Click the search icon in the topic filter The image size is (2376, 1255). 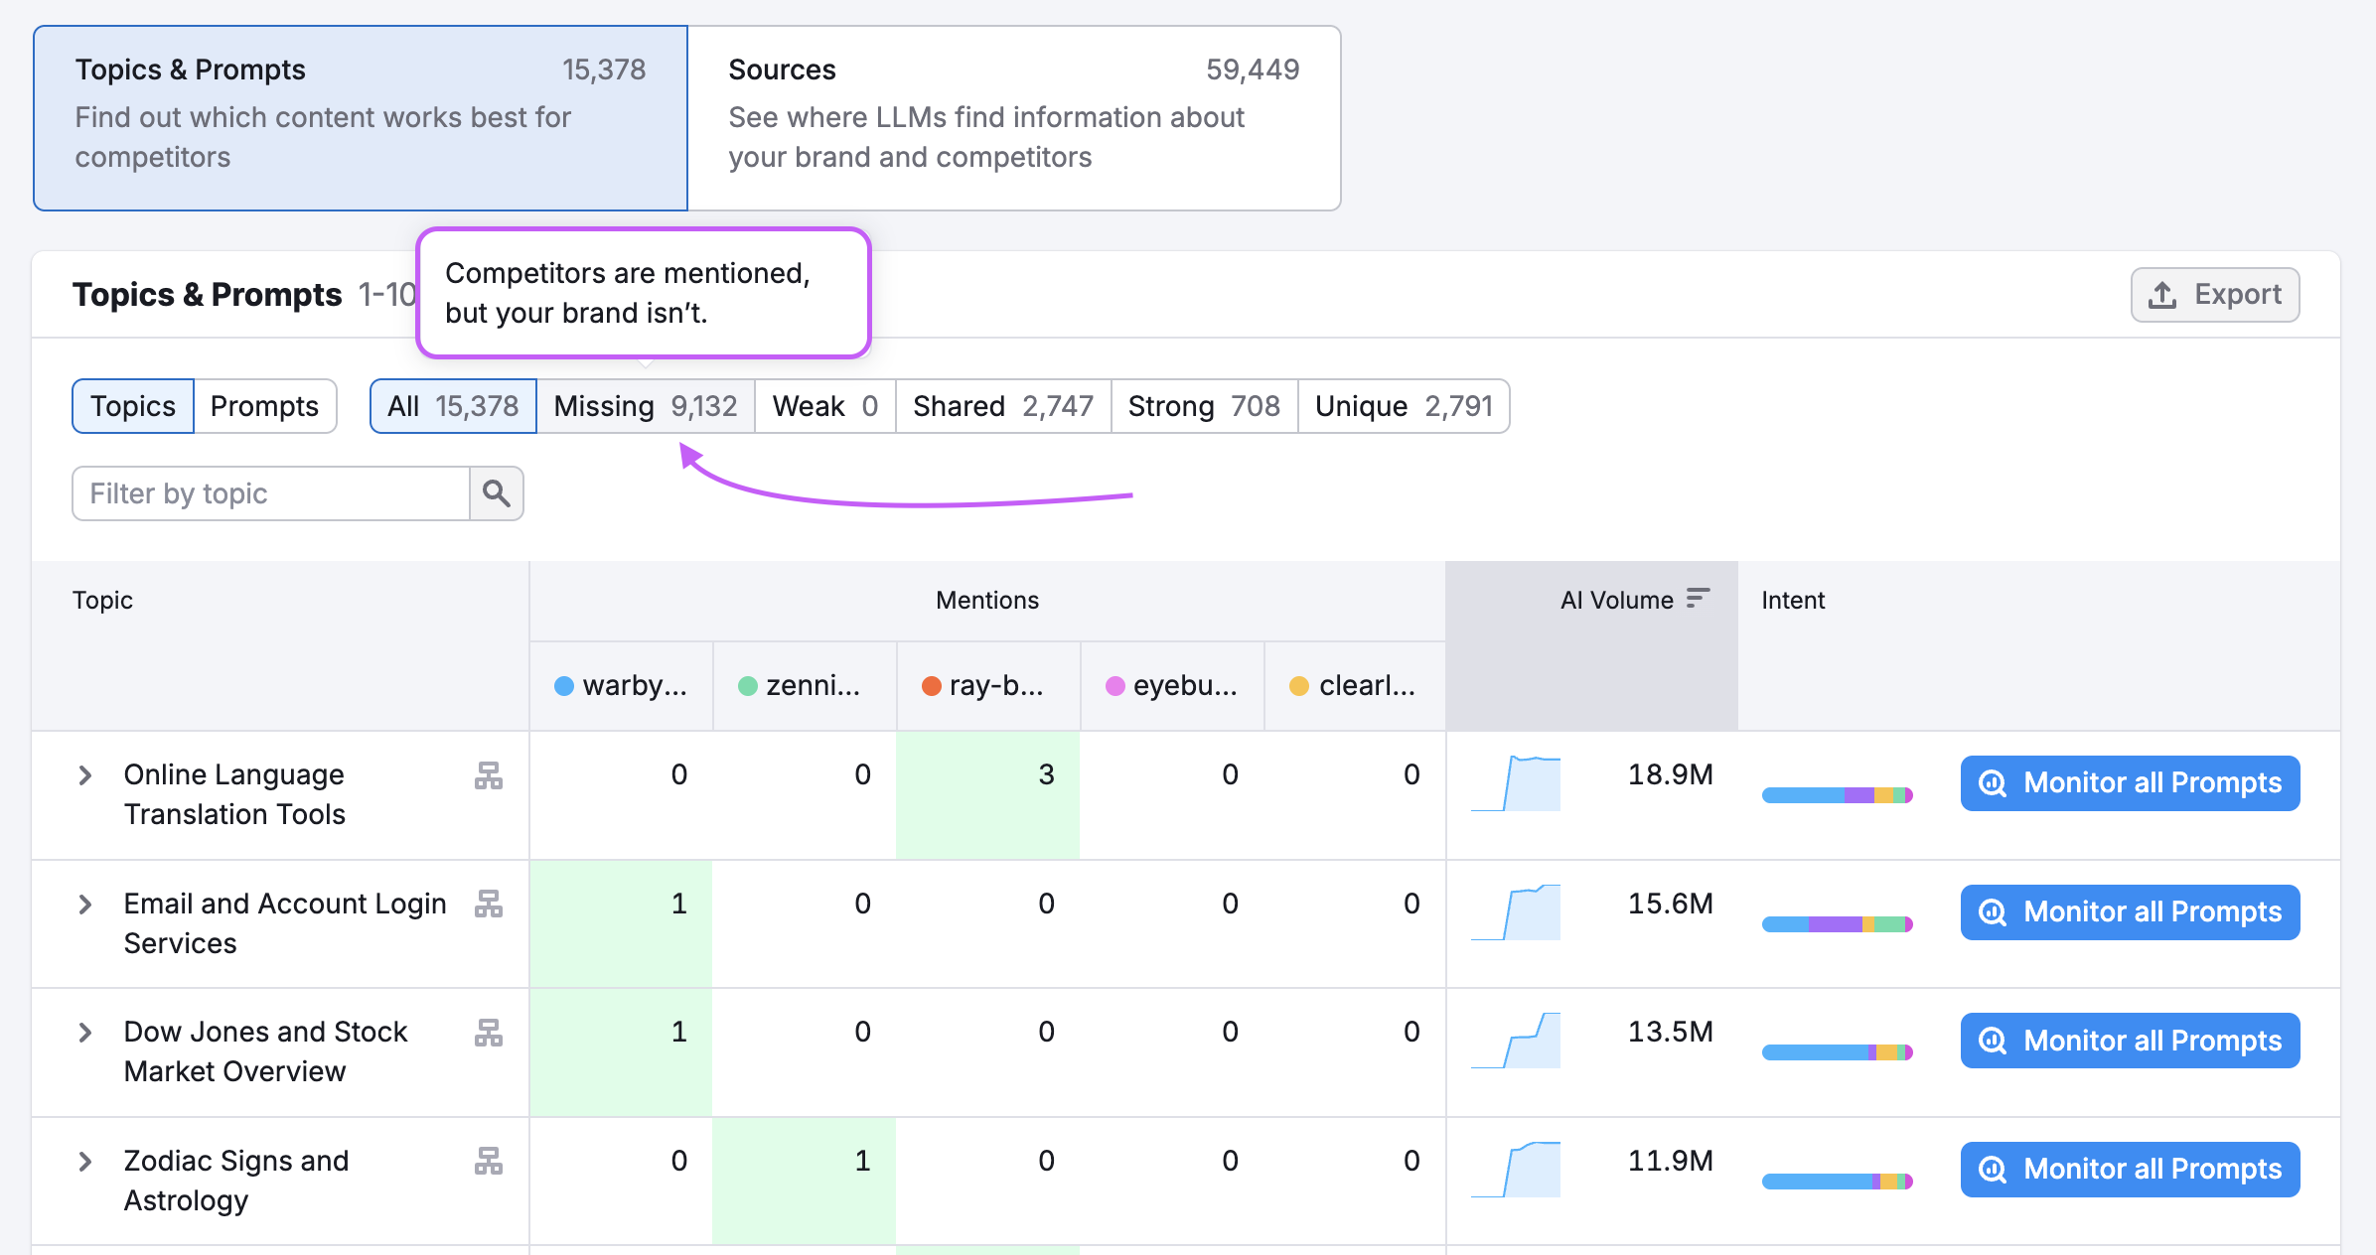click(x=497, y=493)
